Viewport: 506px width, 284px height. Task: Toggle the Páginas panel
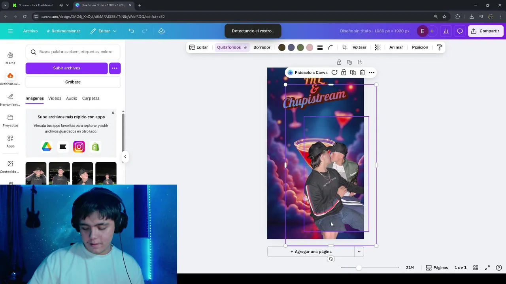[437, 267]
